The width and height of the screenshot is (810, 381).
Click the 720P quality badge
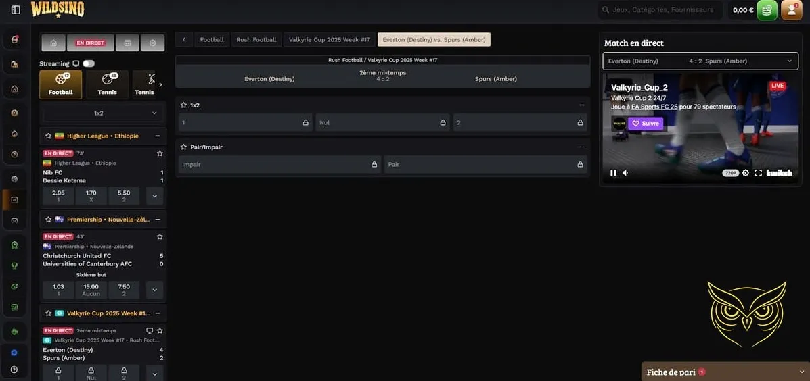point(730,173)
